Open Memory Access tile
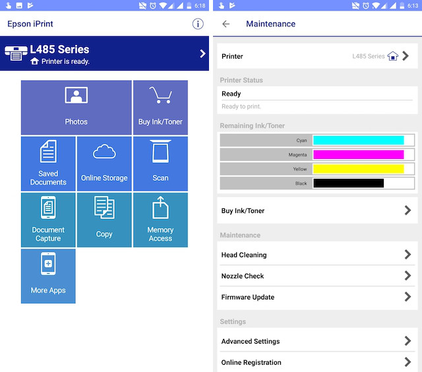Screen dimensions: 422x372 coord(160,220)
